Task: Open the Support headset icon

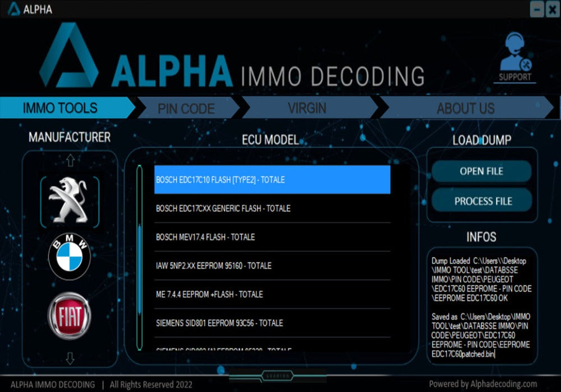Action: coord(515,52)
